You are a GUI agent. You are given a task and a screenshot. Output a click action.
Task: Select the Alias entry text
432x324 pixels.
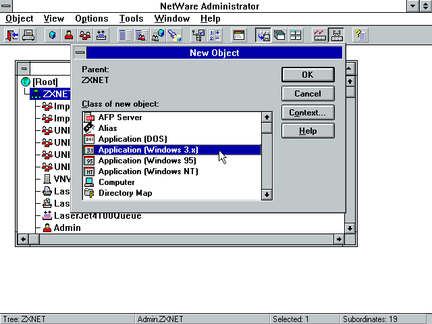(x=107, y=128)
